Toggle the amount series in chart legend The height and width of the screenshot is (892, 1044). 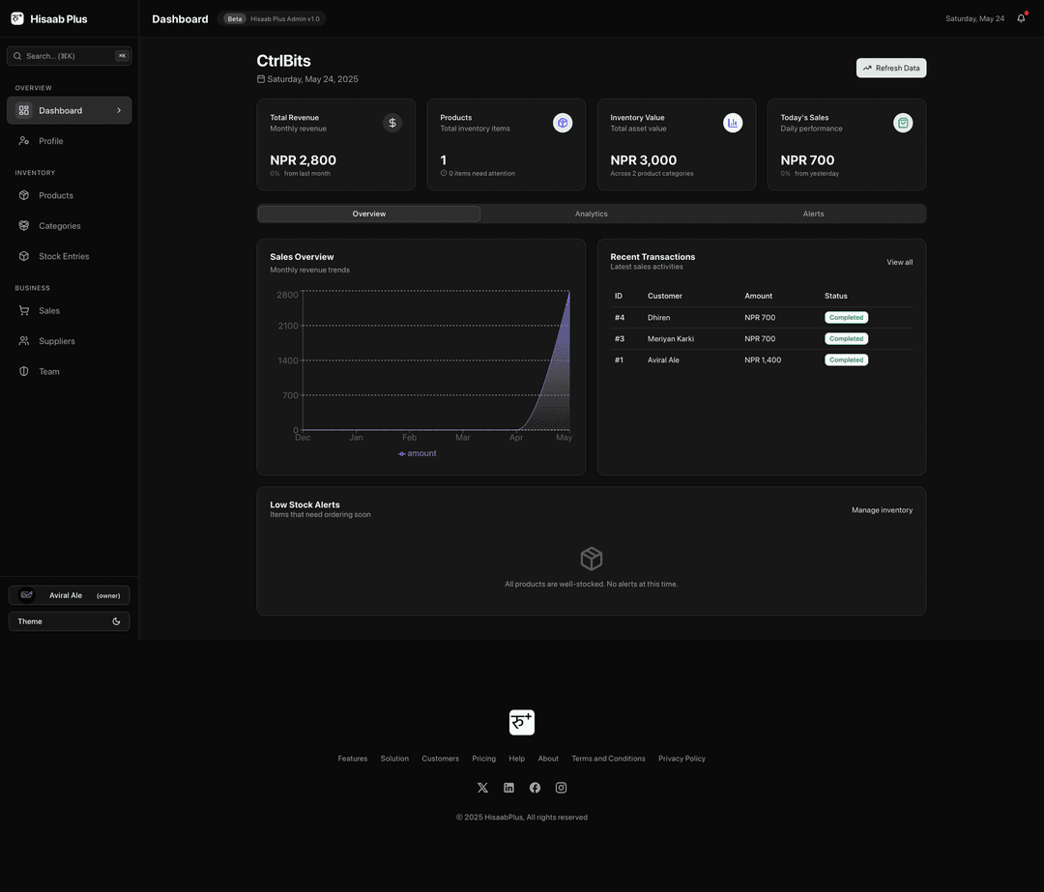(x=418, y=453)
